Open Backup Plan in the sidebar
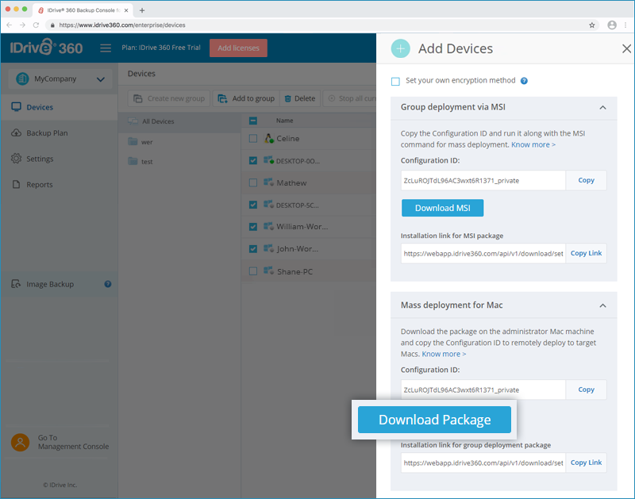Screen dimensions: 635x499 [59, 133]
